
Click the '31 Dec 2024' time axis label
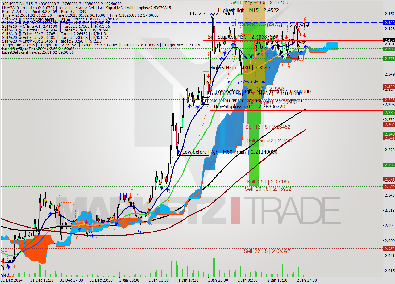click(11, 280)
